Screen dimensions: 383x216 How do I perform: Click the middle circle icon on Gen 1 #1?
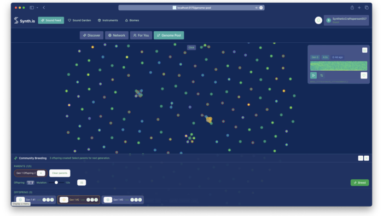pyautogui.click(x=48, y=200)
